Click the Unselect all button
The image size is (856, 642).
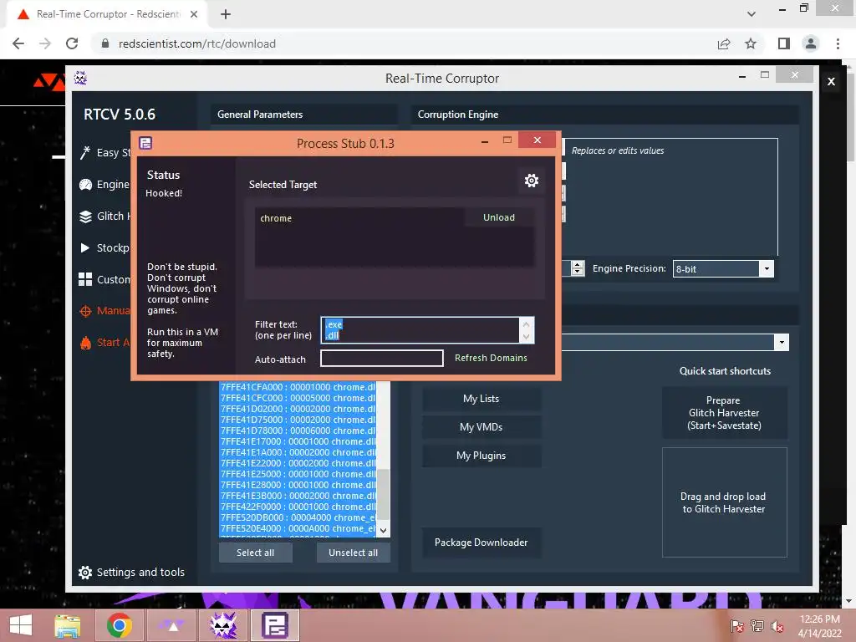(354, 553)
